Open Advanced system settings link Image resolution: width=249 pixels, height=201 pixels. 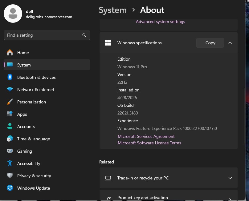tap(160, 22)
